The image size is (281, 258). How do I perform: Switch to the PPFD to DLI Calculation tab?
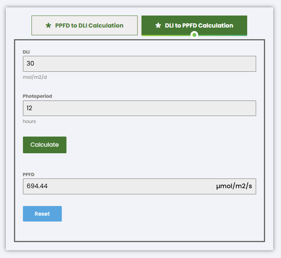[84, 26]
